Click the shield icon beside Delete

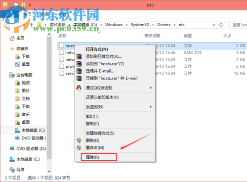pos(79,140)
